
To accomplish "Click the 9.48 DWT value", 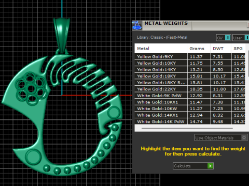I will click(x=218, y=121).
